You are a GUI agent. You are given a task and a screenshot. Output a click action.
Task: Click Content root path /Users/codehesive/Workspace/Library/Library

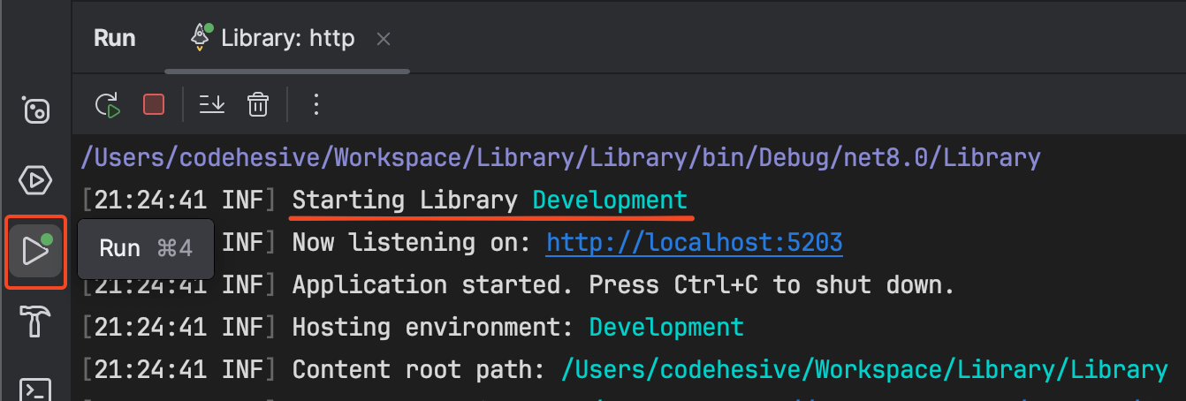click(864, 370)
